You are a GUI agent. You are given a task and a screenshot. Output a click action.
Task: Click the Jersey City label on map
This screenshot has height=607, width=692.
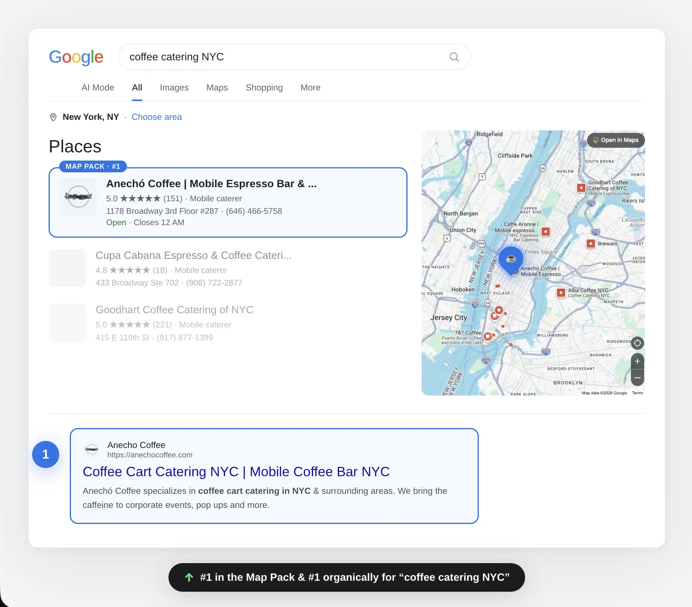tap(449, 318)
